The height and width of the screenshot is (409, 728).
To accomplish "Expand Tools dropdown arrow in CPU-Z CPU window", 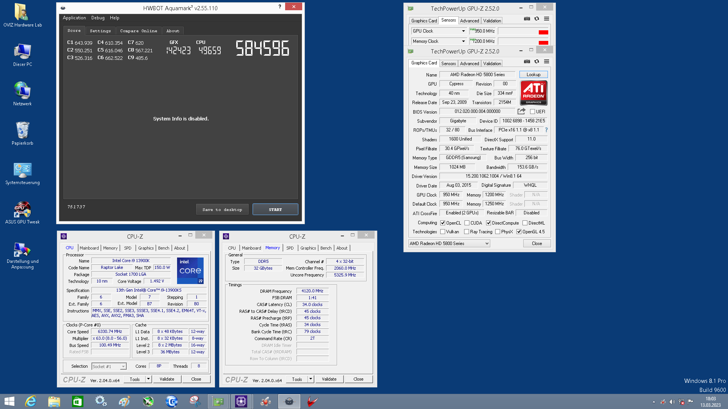I will click(x=149, y=379).
